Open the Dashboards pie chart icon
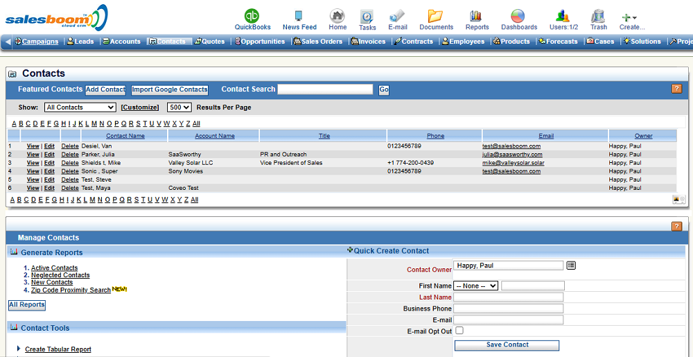 [x=518, y=16]
